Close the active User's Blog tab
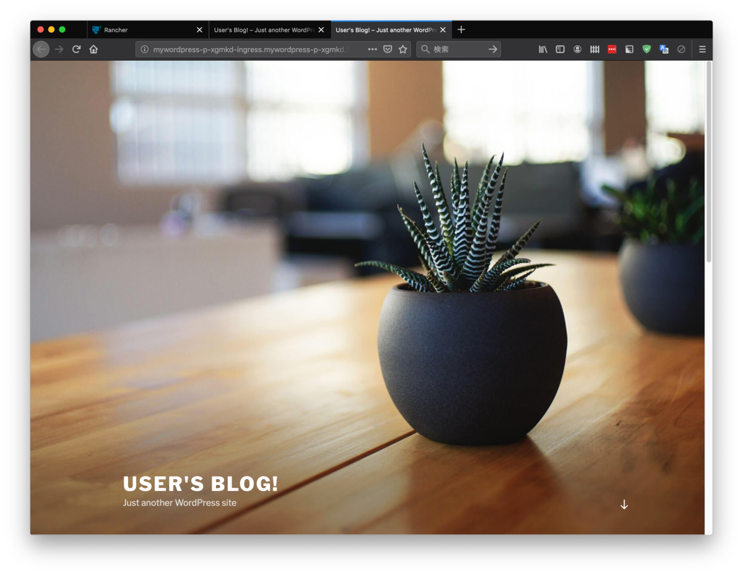Viewport: 743px width, 575px height. tap(443, 30)
